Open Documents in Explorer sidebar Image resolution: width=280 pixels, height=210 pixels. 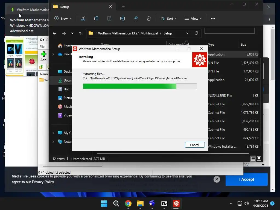point(65,89)
